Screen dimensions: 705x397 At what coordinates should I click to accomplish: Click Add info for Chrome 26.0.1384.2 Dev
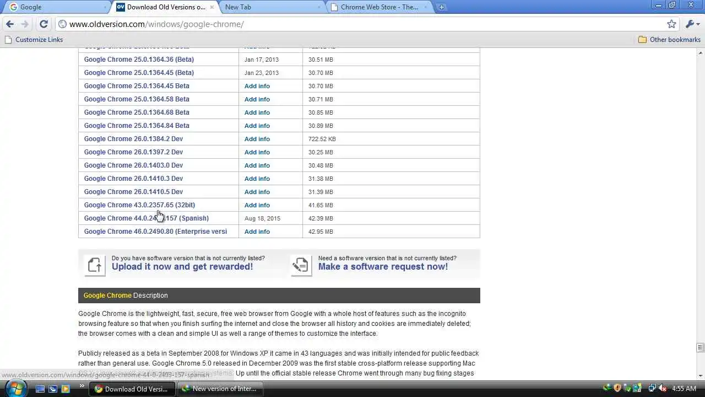(x=257, y=139)
